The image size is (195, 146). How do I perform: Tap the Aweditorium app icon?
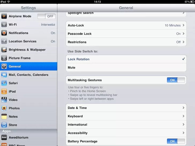(4, 137)
